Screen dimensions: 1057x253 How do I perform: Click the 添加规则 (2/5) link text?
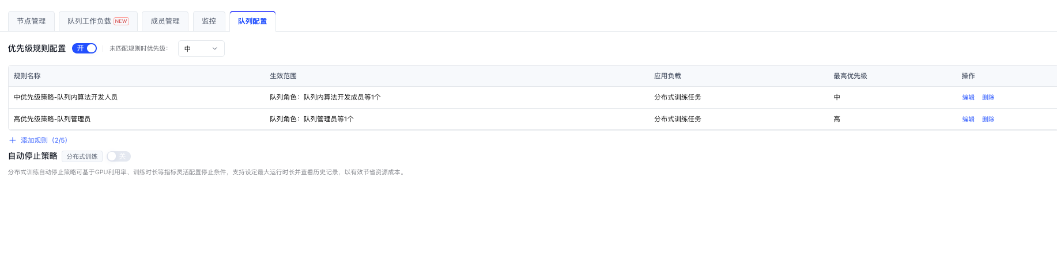coord(44,140)
